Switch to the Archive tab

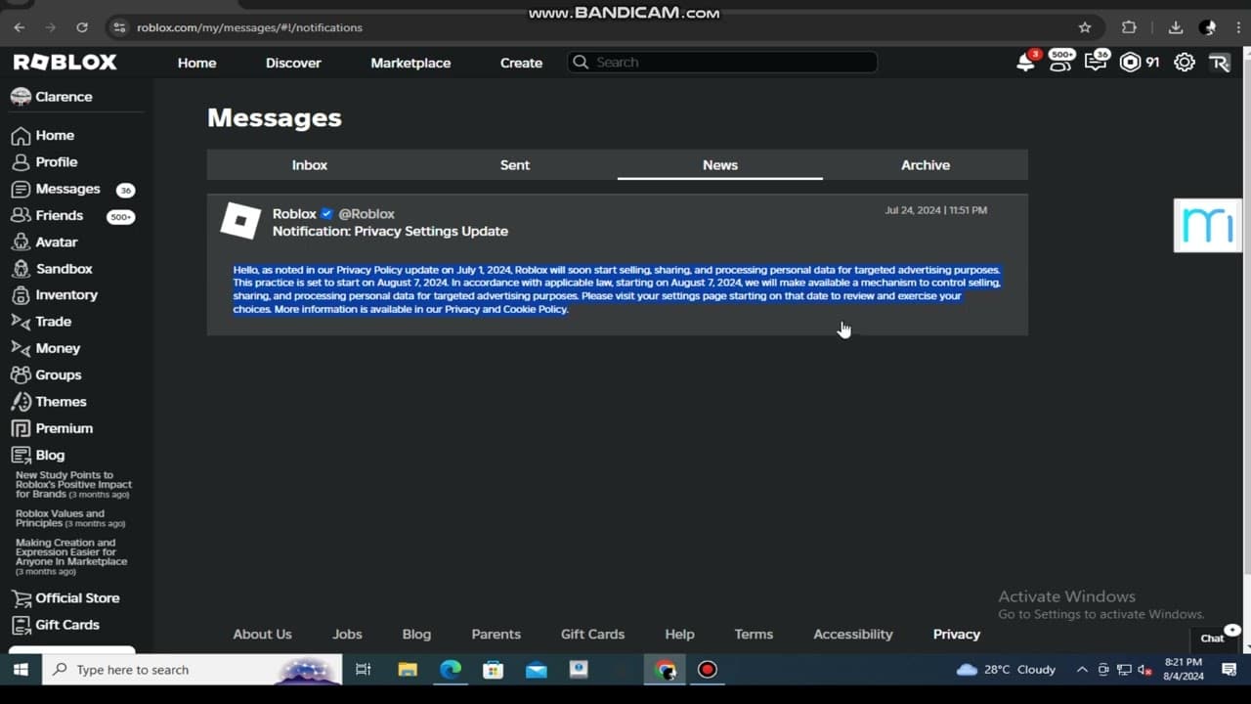(x=926, y=165)
